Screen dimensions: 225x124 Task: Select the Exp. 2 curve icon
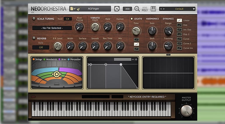pos(179,34)
